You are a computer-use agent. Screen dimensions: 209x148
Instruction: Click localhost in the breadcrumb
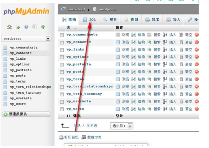pyautogui.click(x=77, y=9)
